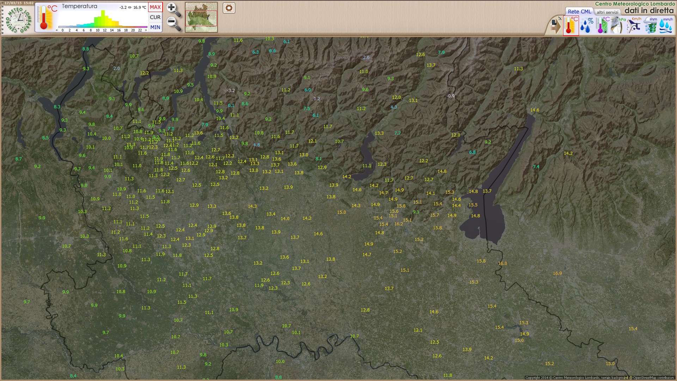Open the settings gear button
Viewport: 677px width, 381px height.
229,8
